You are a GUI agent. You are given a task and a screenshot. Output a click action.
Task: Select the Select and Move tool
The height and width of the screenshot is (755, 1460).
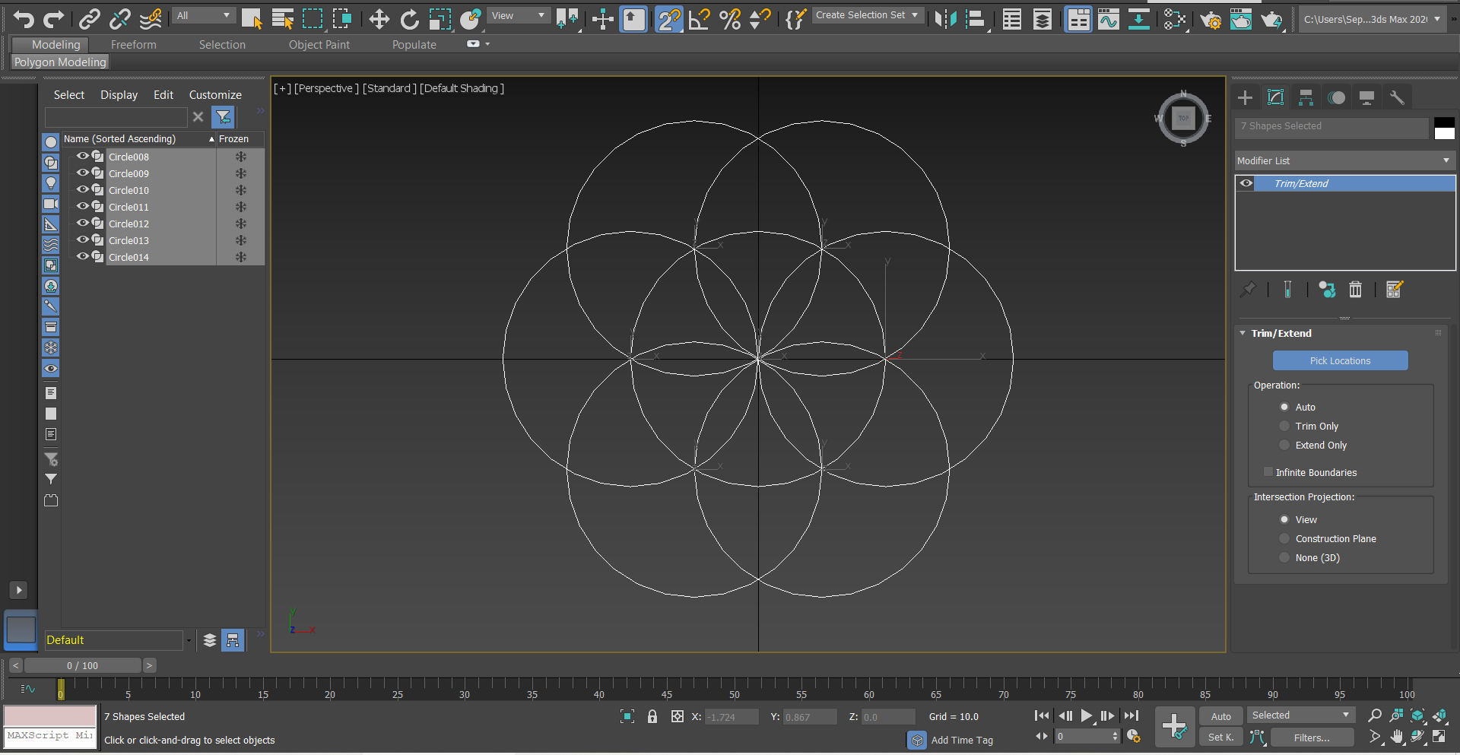(x=379, y=19)
